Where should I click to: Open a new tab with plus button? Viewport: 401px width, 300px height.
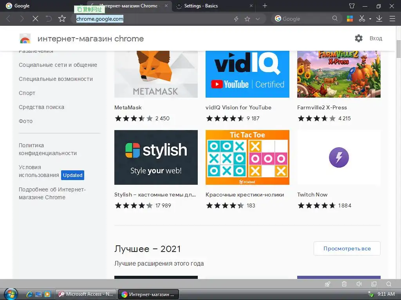click(265, 6)
